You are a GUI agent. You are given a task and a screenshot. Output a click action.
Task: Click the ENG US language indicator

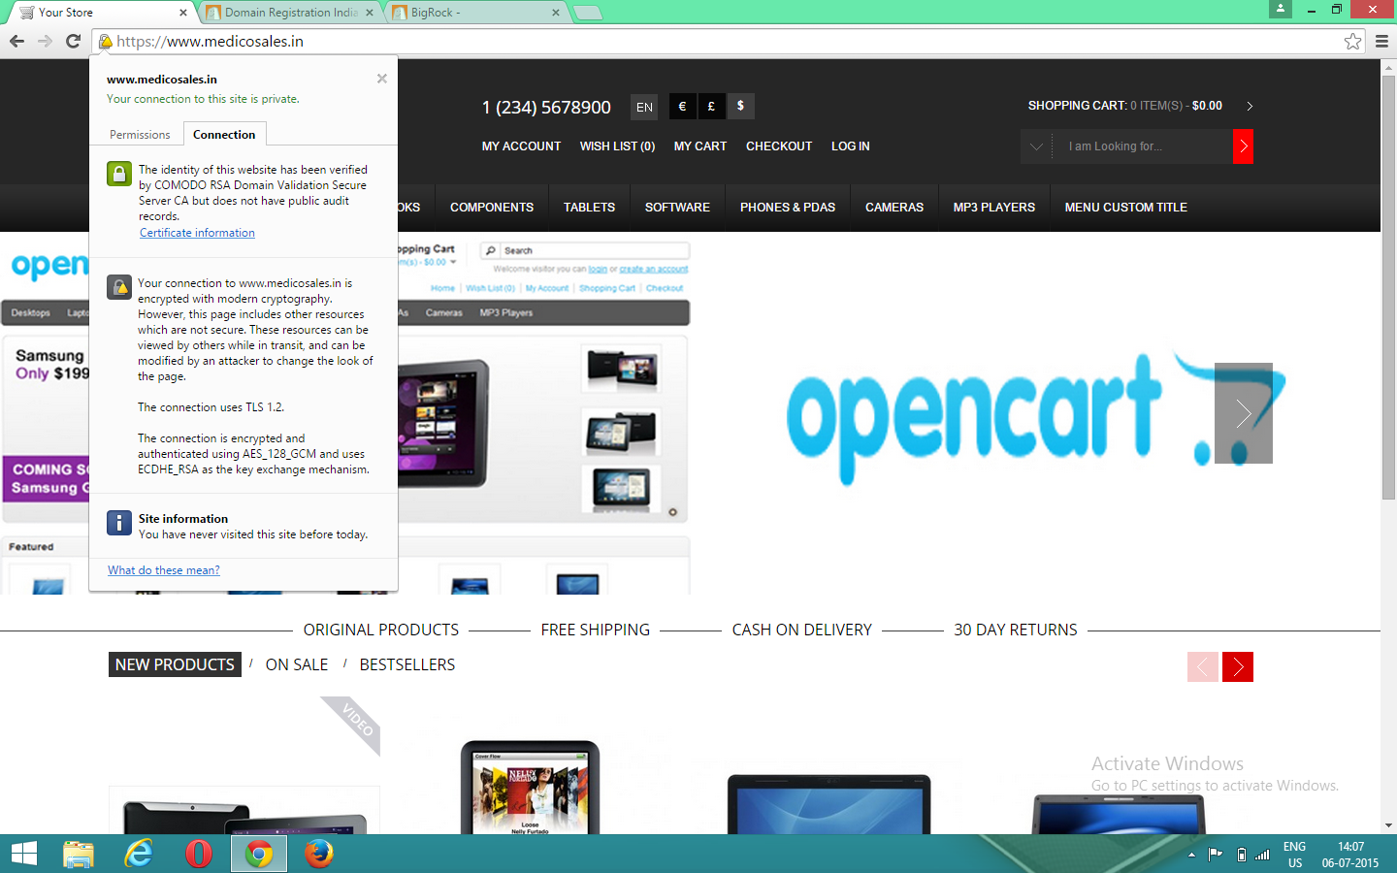click(x=1294, y=855)
